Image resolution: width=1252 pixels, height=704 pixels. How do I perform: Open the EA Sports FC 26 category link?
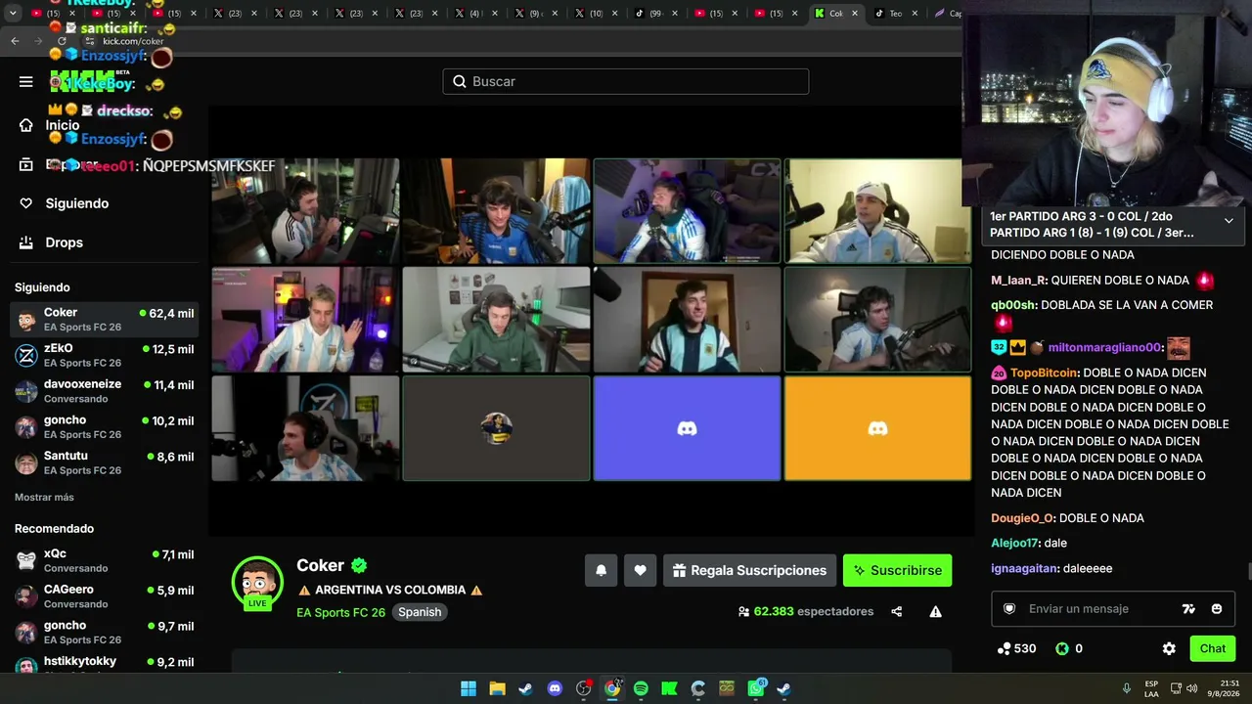pos(340,612)
